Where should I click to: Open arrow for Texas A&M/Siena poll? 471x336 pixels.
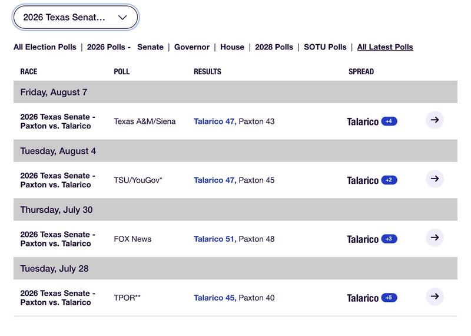click(x=434, y=120)
